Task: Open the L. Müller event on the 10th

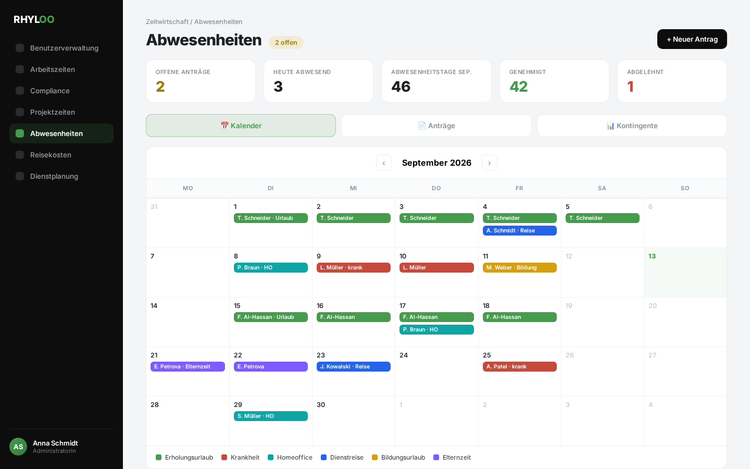Action: [436, 268]
